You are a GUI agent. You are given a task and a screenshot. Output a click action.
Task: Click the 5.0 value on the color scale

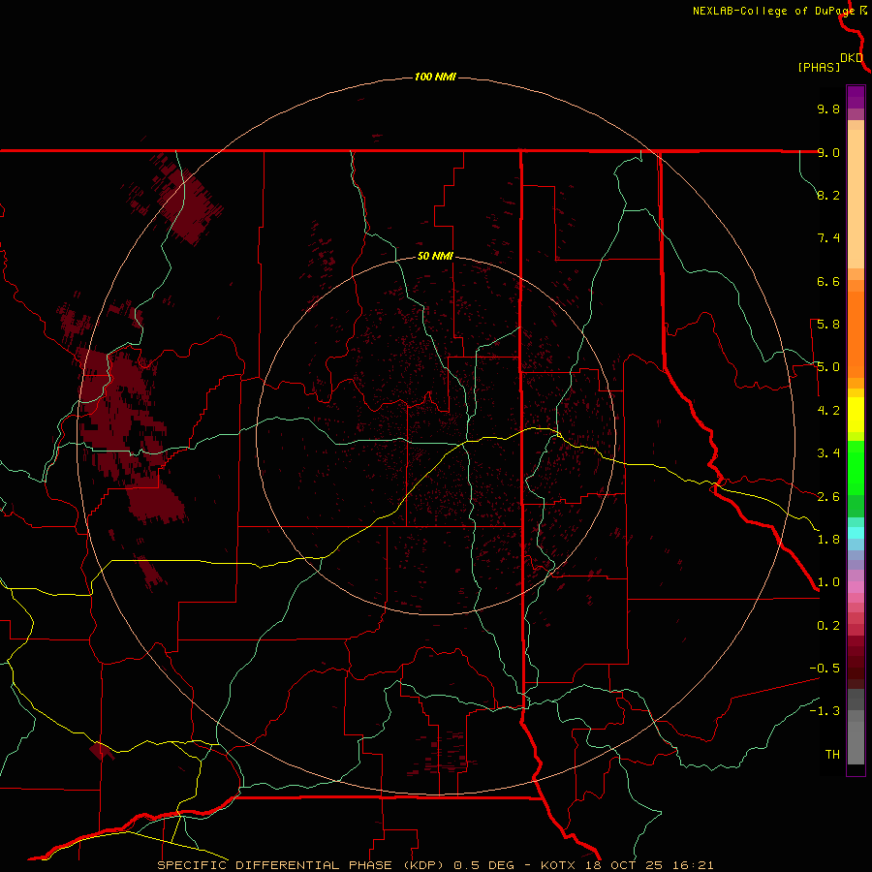[x=828, y=367]
